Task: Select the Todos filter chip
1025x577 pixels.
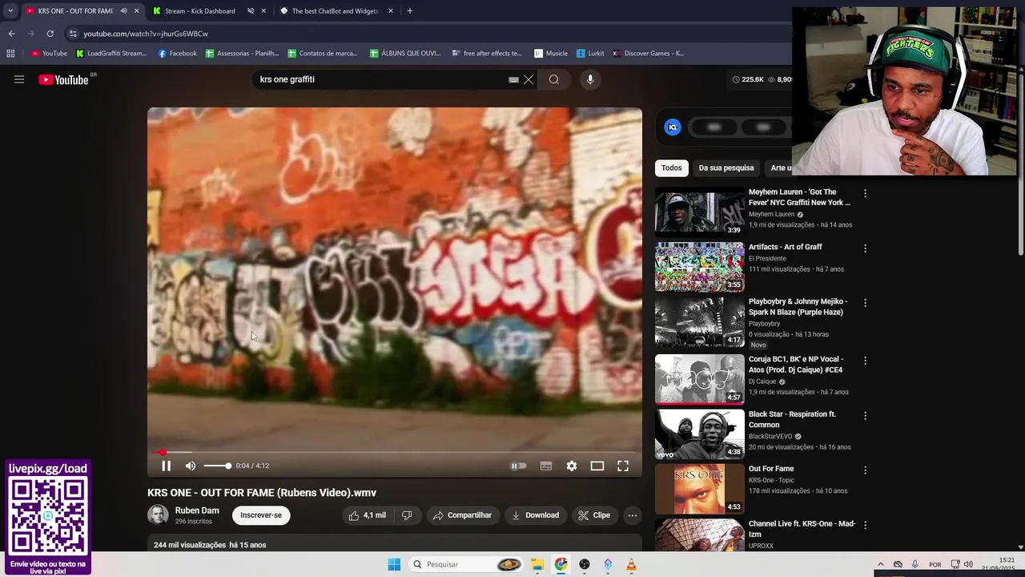Action: (x=672, y=168)
